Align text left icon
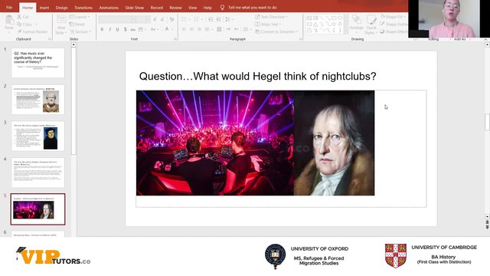 (184, 29)
